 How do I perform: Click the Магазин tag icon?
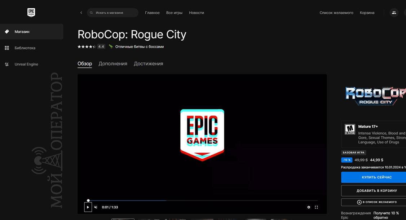[x=7, y=32]
